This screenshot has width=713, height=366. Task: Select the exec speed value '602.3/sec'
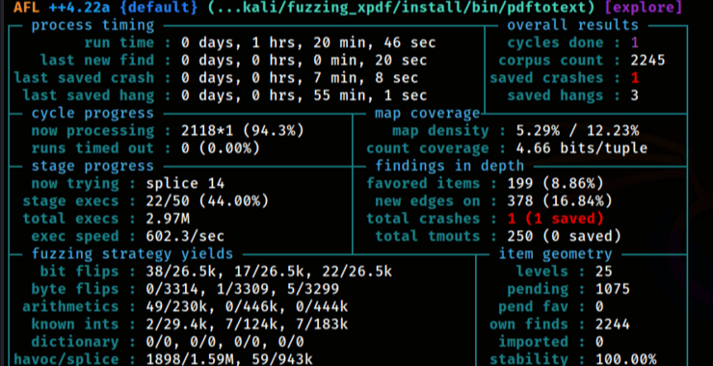coord(185,237)
